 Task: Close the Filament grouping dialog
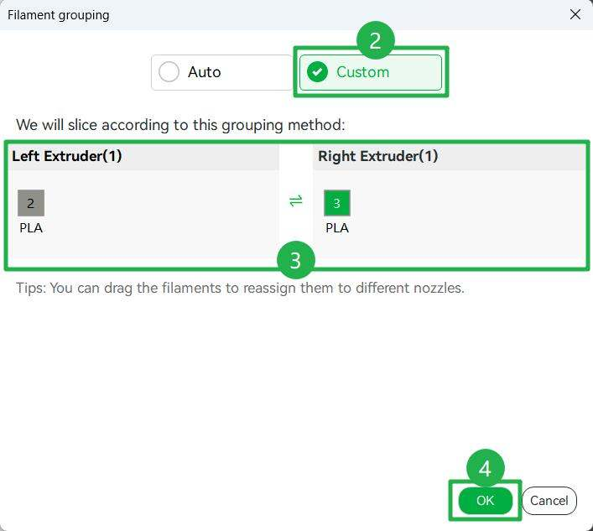pos(575,15)
